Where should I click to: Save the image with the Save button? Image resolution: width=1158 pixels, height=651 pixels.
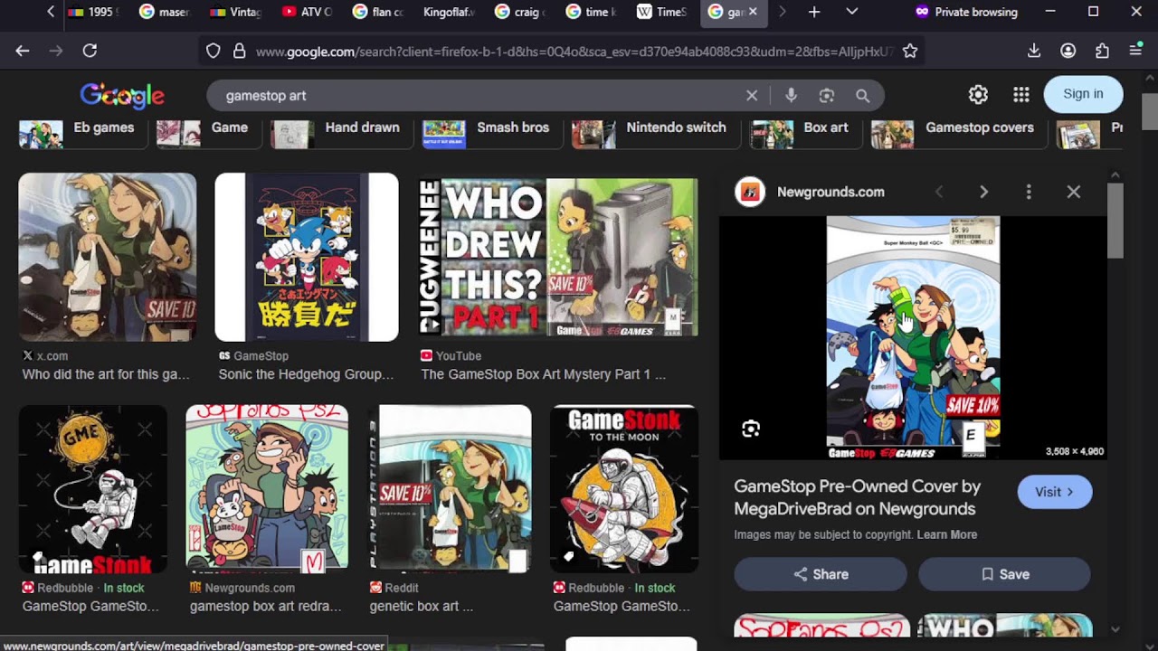1004,574
